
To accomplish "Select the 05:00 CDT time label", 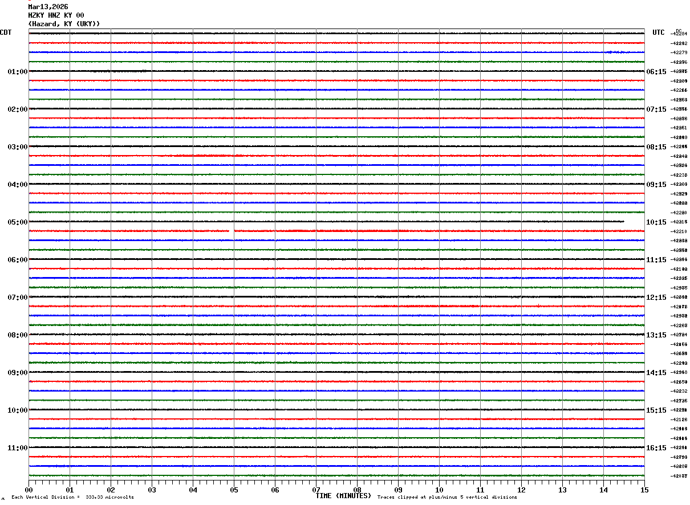I will 18,222.
